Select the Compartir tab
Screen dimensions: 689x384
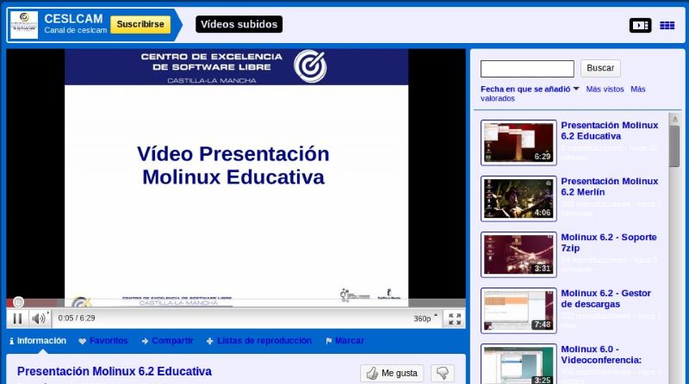click(x=167, y=340)
